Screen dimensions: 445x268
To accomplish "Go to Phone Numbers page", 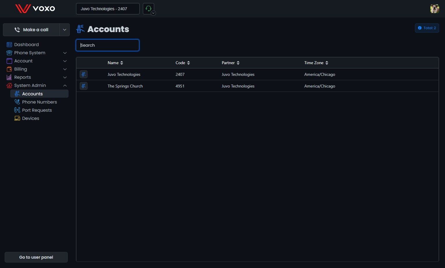I will point(39,102).
